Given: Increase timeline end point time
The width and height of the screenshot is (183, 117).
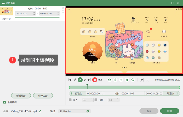Looking at the screenshot, I should click(161, 92).
